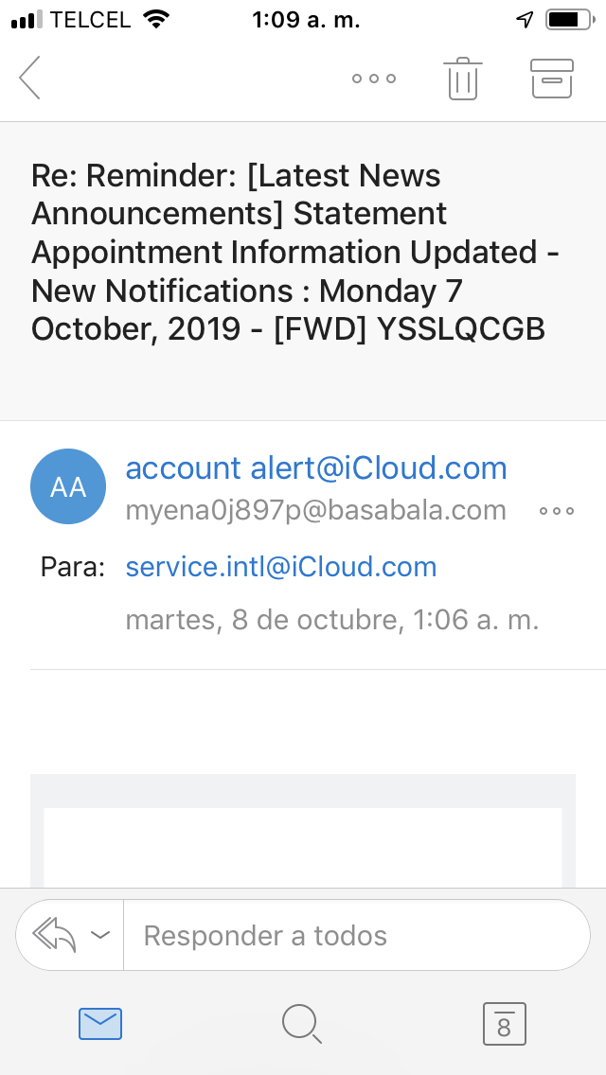Tap recipient service.intl@iCloud.com
The image size is (606, 1075).
click(x=281, y=567)
